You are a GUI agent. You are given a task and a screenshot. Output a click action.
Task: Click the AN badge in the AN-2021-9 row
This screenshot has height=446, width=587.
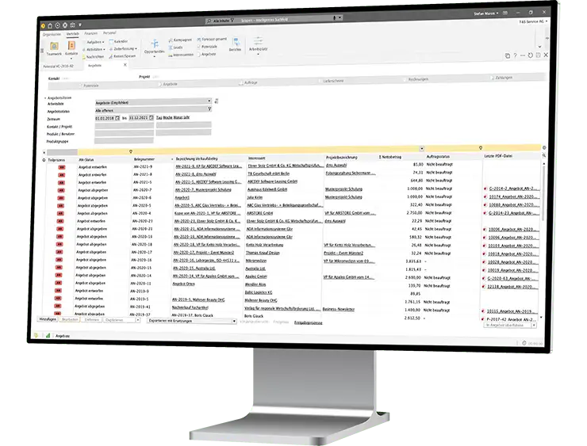[61, 167]
